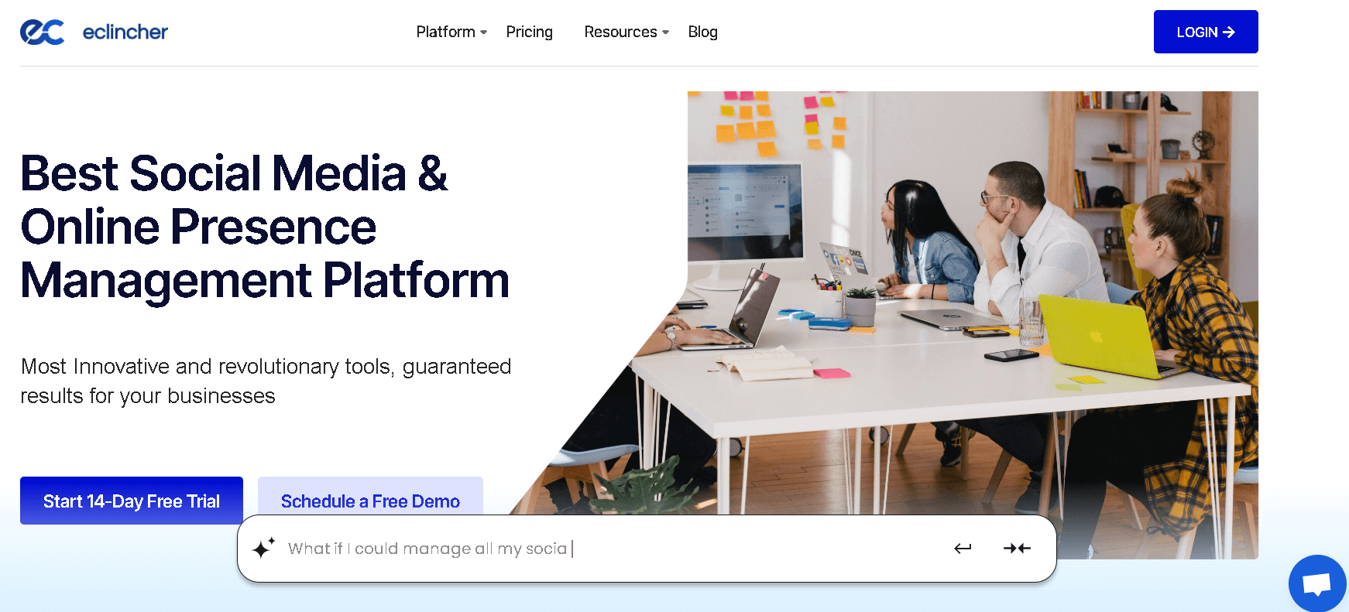The image size is (1349, 612).
Task: Click the eclincher wordmark in the header
Action: [x=125, y=32]
